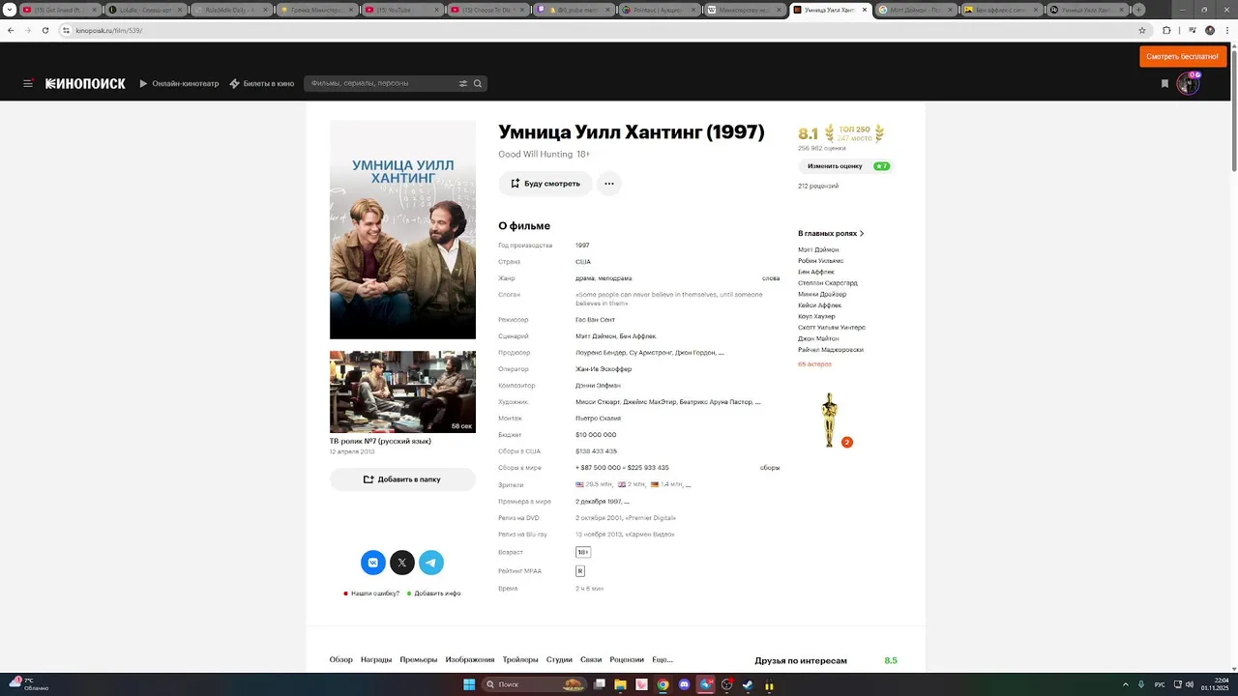Open the Kinopoisk hamburger menu

28,83
